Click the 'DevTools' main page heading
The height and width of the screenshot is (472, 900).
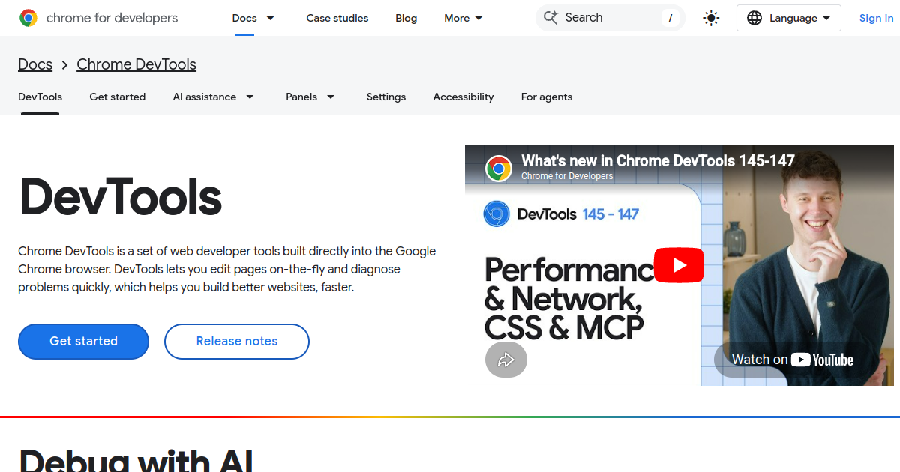click(121, 197)
